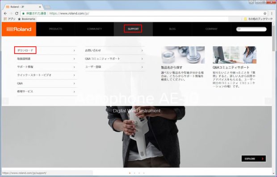Viewport: 277px width, 177px height.
Task: Open Chrome three-dot menu
Action: [x=272, y=13]
